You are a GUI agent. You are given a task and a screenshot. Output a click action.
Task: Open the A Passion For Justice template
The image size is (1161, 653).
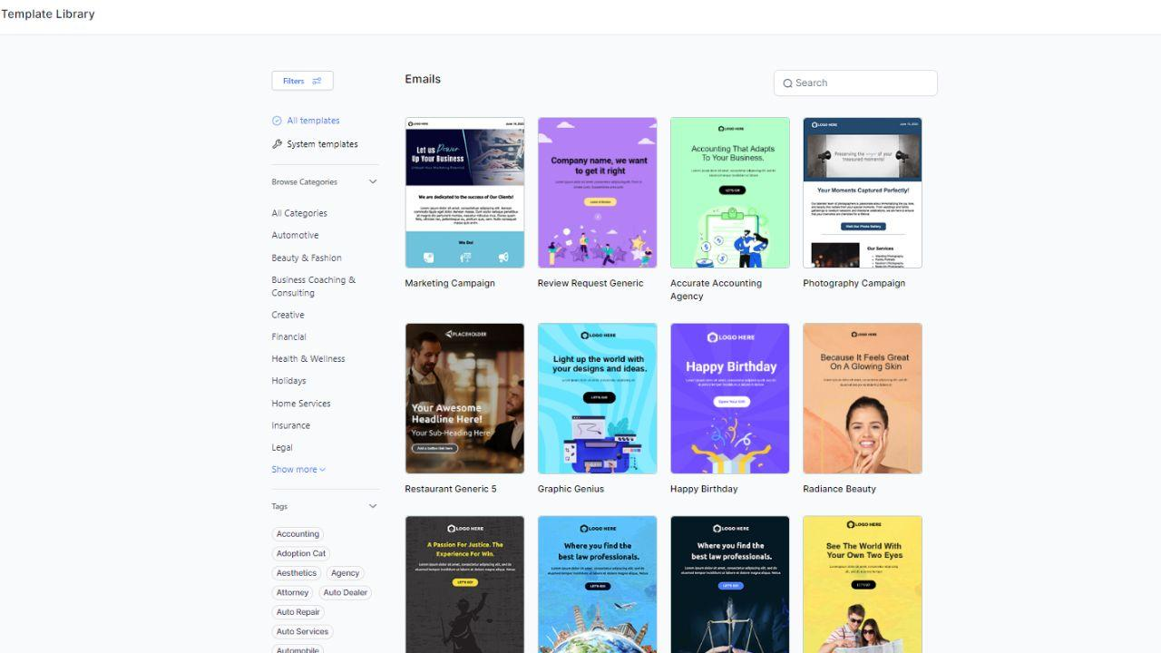[x=464, y=584]
